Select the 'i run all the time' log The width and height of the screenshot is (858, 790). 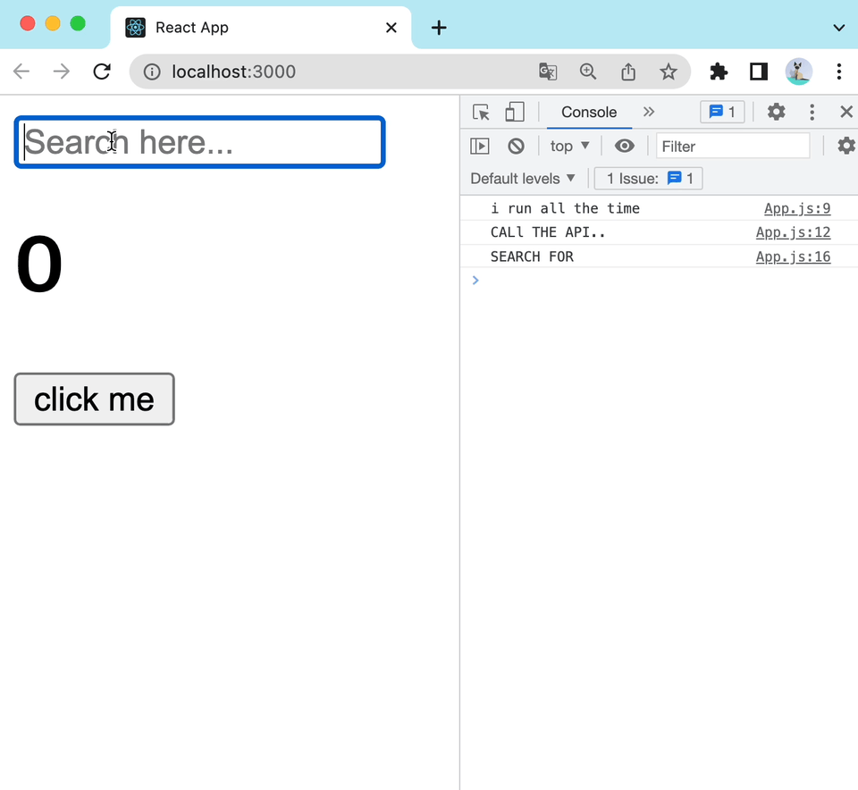(565, 208)
